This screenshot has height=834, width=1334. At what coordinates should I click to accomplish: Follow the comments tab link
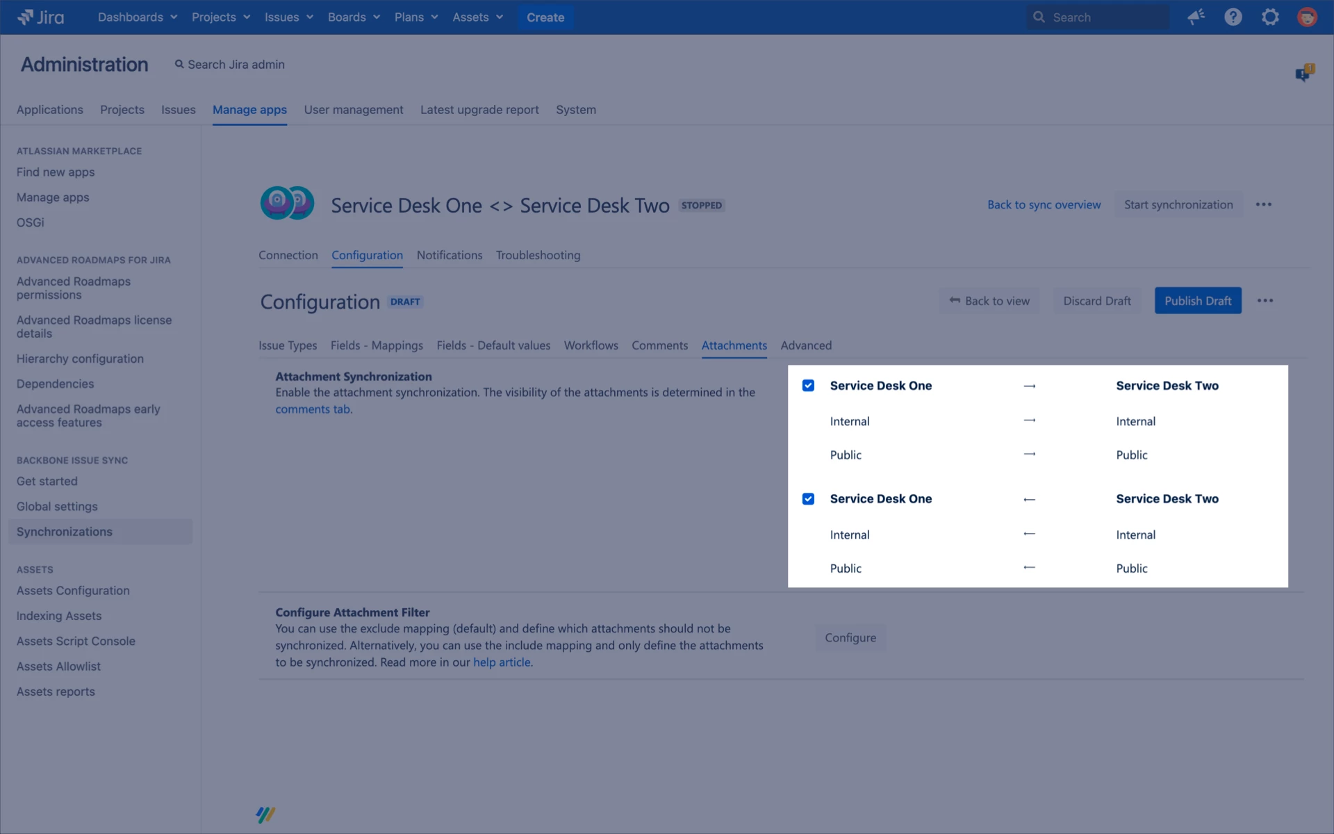[313, 409]
